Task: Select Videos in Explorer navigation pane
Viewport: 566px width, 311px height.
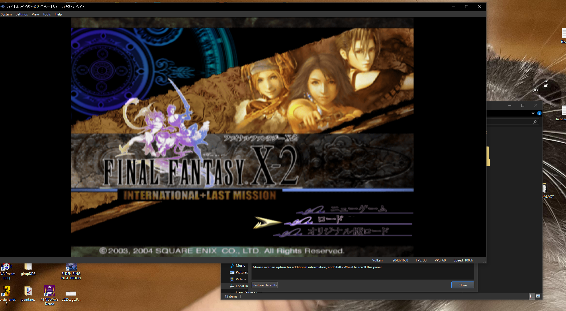Action: click(x=238, y=279)
